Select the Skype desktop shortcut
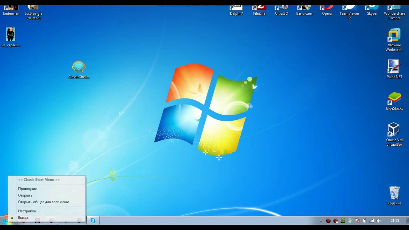Screen dimensions: 409x230 pos(372,11)
